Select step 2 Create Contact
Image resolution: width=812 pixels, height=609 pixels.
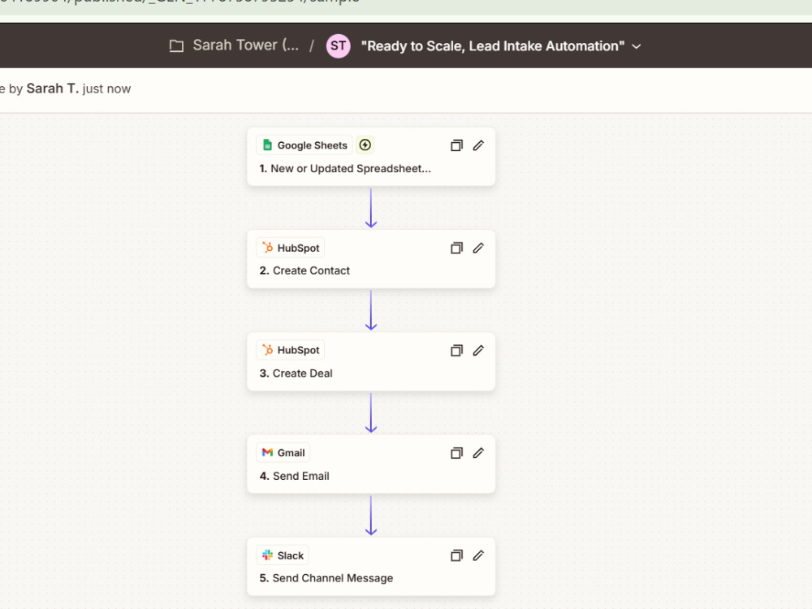point(371,260)
